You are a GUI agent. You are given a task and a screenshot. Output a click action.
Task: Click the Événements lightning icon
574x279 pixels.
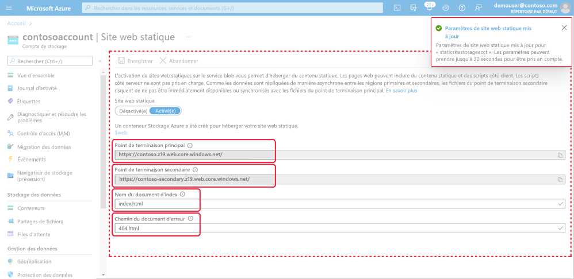(10, 159)
